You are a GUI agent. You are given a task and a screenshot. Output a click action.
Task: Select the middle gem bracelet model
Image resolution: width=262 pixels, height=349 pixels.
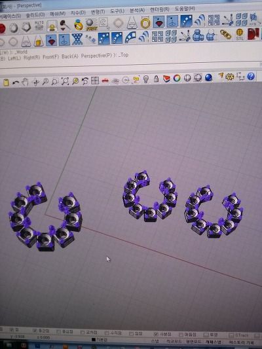(x=150, y=196)
